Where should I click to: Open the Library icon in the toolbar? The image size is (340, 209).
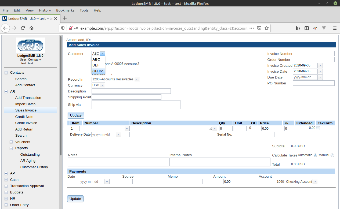[298, 28]
